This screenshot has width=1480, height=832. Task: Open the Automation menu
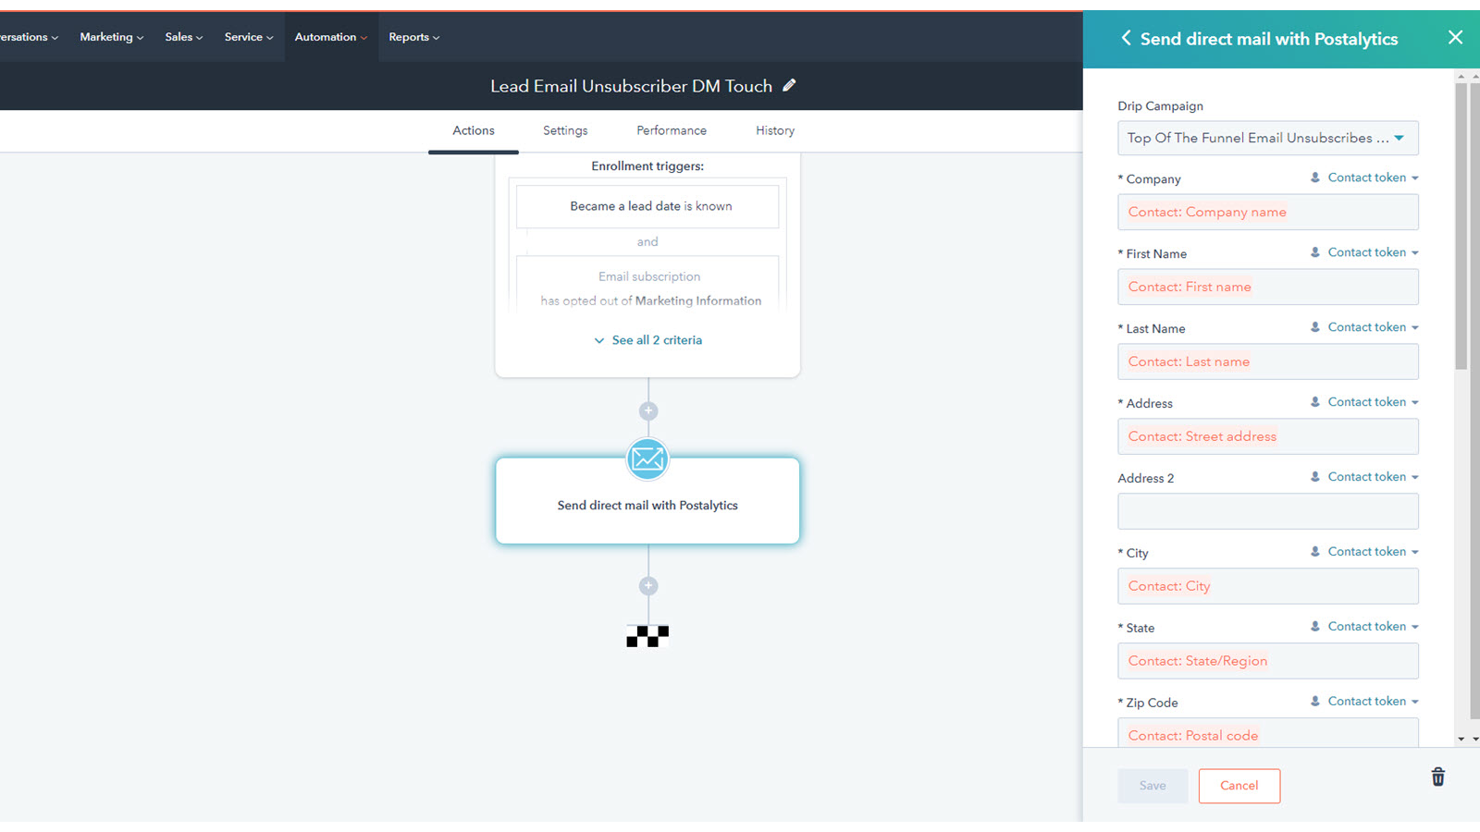[330, 37]
